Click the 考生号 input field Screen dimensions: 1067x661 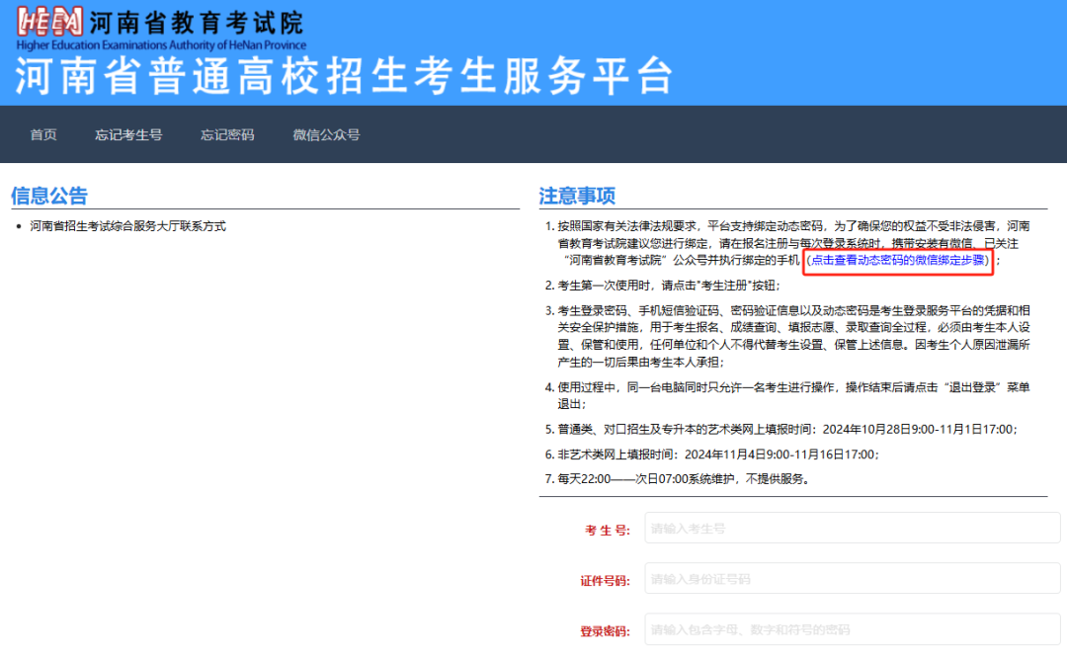click(850, 529)
